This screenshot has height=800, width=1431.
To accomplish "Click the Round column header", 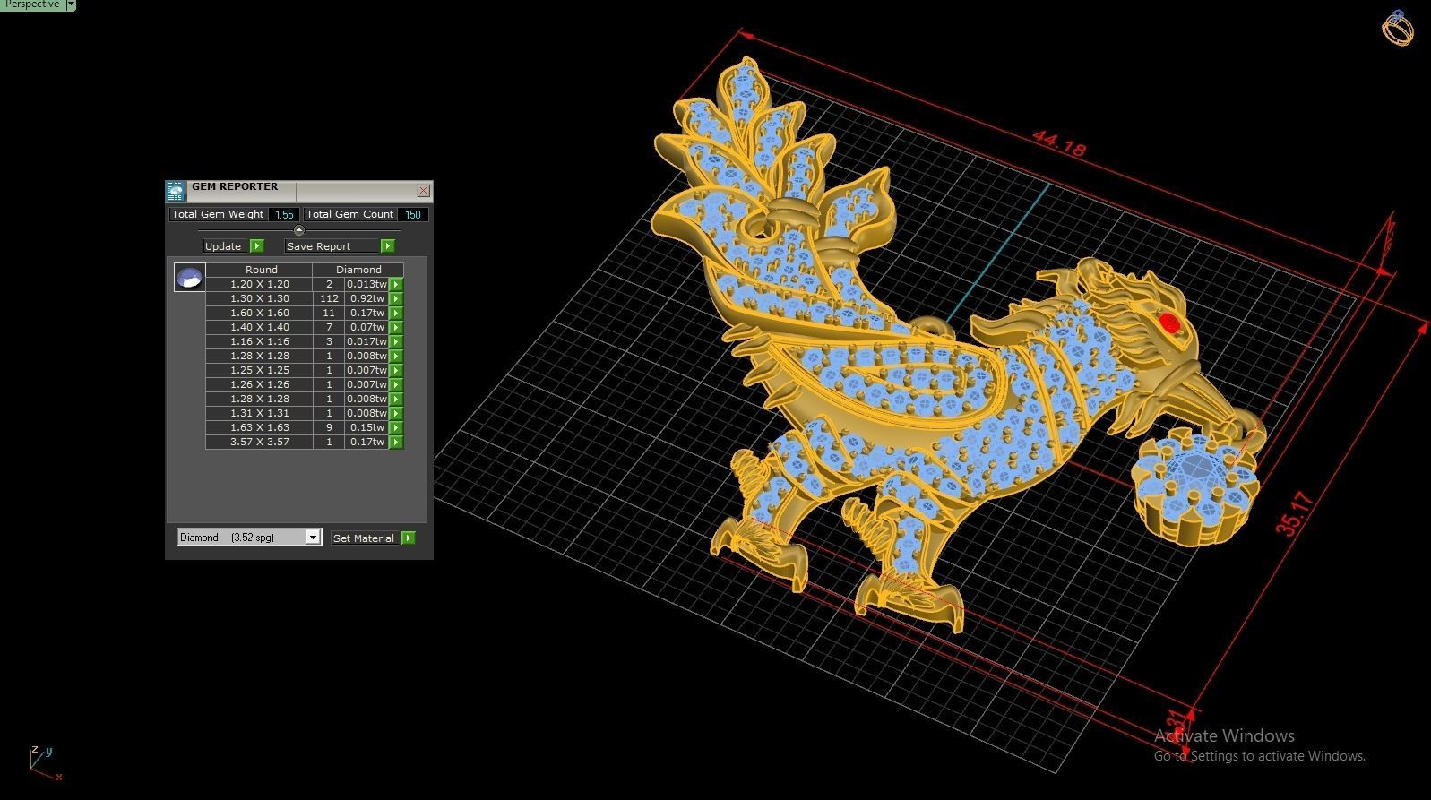I will (x=261, y=270).
